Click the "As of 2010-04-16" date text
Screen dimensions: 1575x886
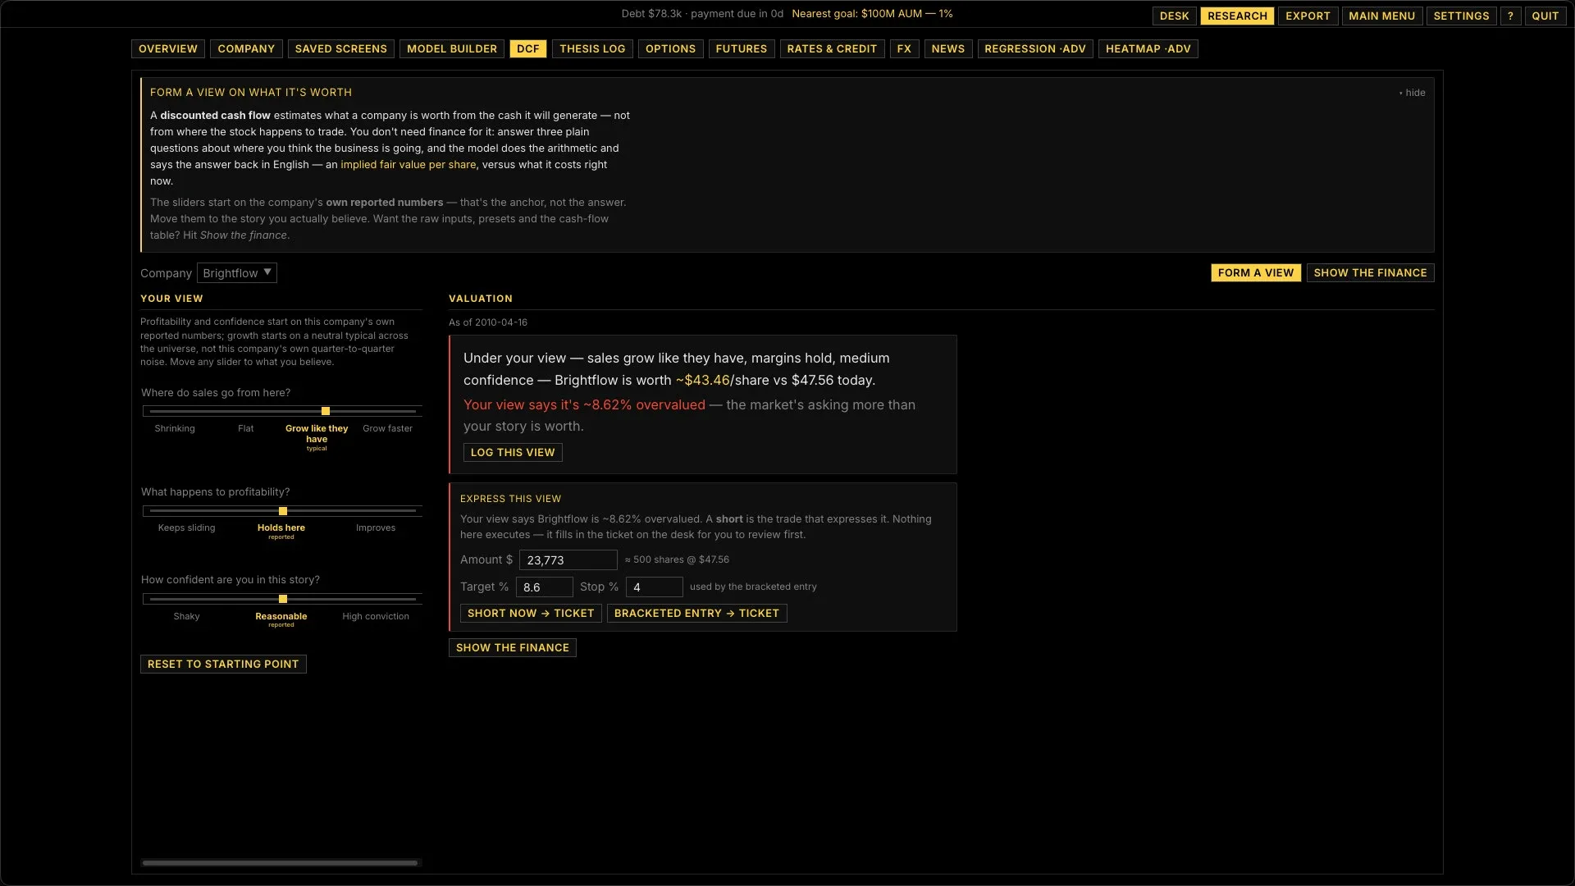point(488,322)
